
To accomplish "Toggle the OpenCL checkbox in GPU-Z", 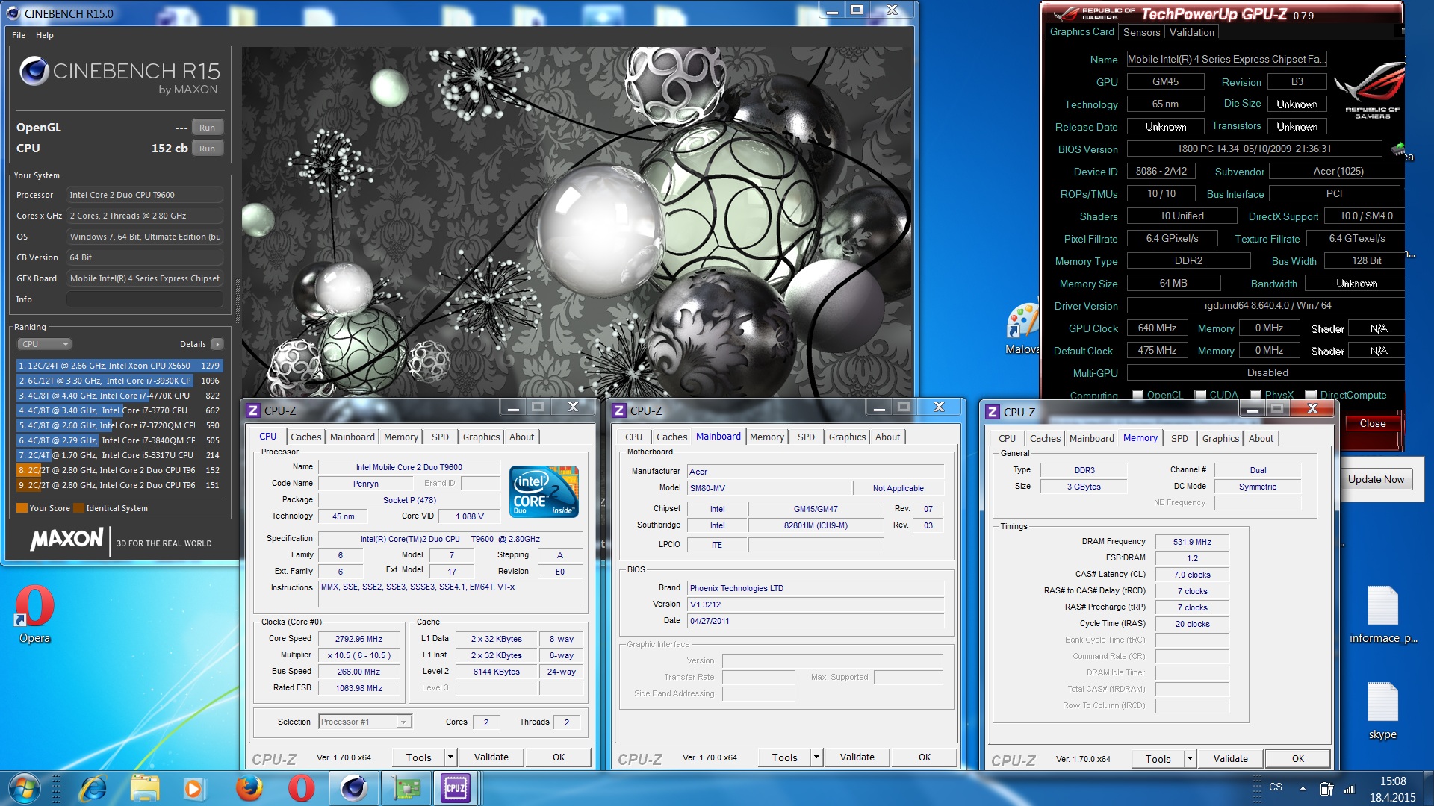I will click(1137, 395).
